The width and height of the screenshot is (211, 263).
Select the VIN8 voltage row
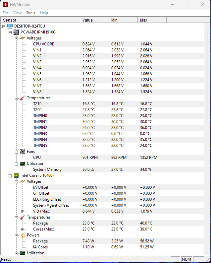[118, 92]
